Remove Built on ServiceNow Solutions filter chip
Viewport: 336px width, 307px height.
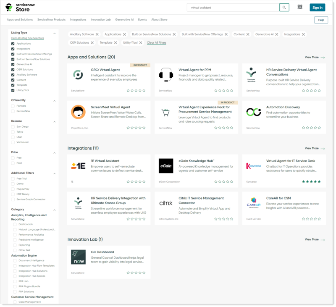pyautogui.click(x=174, y=34)
